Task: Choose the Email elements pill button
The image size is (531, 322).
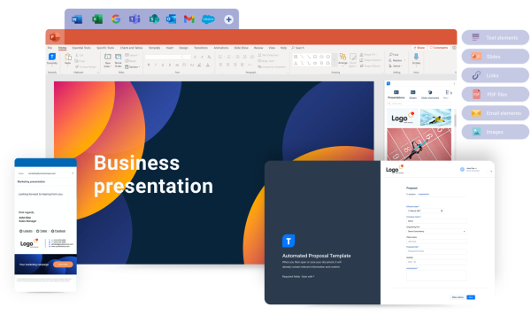Action: coord(495,113)
